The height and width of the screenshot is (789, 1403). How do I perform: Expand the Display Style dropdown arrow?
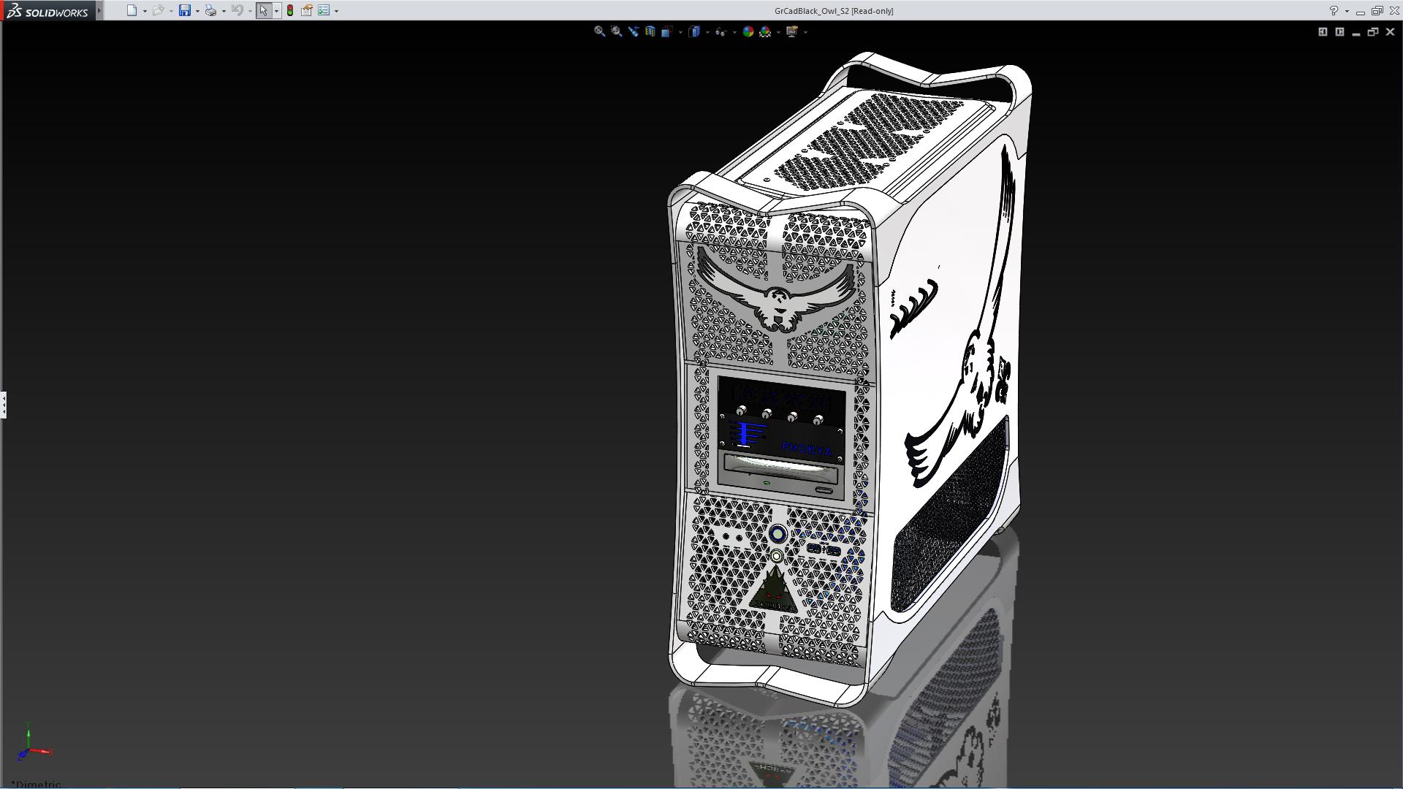click(x=707, y=32)
